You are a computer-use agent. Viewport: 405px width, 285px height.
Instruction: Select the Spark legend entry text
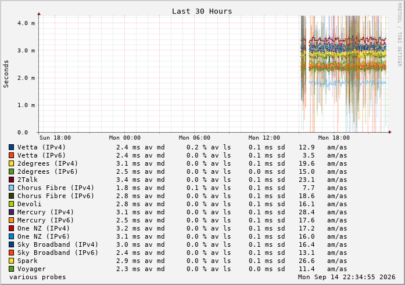pos(27,261)
